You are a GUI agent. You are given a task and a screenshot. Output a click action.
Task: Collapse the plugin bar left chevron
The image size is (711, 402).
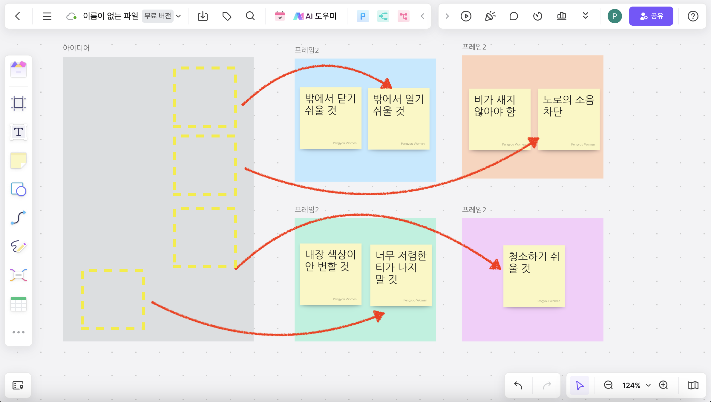[x=422, y=16]
